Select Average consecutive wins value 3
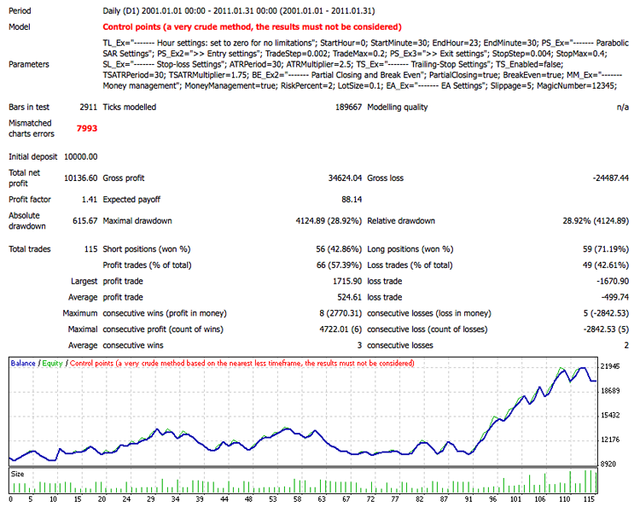 coord(359,346)
